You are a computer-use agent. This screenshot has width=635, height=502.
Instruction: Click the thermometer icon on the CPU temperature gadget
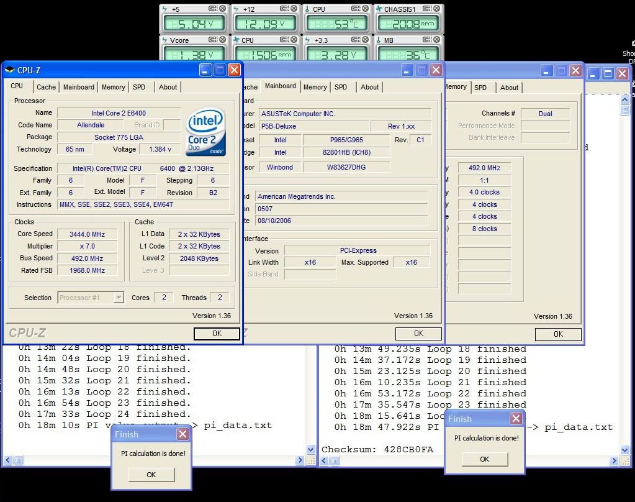tap(307, 9)
